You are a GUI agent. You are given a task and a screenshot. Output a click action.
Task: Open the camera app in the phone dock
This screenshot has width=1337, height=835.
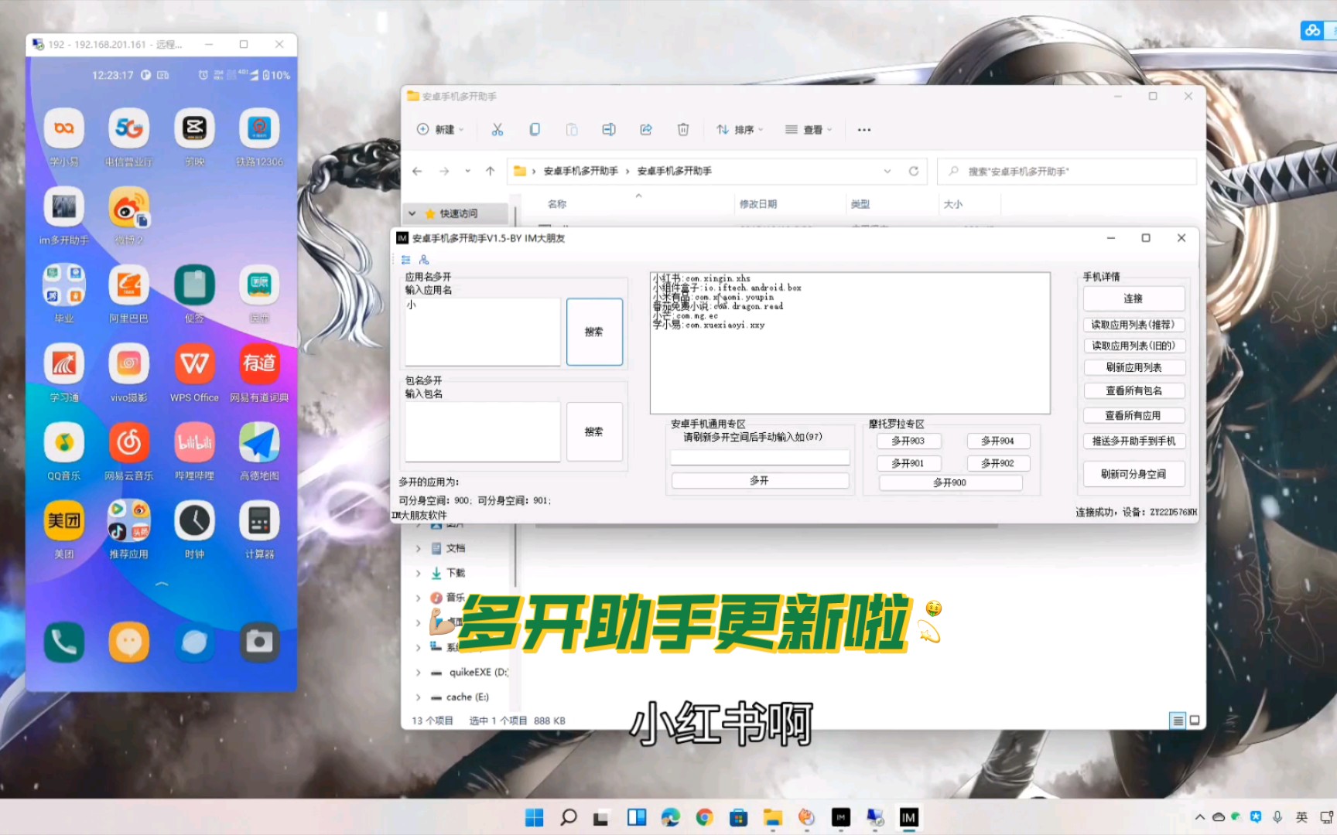coord(259,642)
